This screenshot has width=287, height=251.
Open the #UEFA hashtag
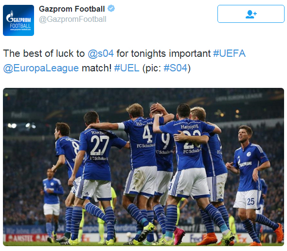click(229, 53)
